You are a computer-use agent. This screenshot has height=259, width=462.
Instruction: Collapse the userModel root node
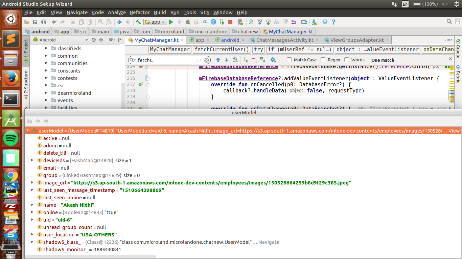[28, 131]
